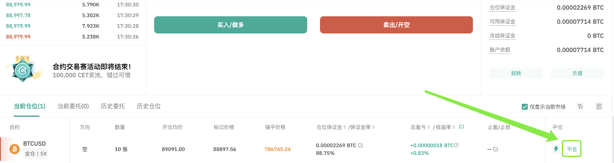Toggle 仅显示当前市场 checkbox

pyautogui.click(x=525, y=107)
